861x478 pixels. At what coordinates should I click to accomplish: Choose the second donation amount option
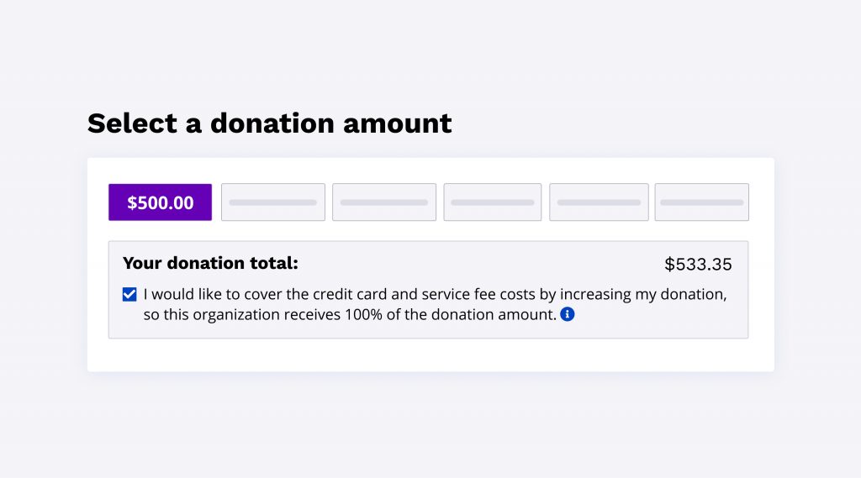pos(273,202)
